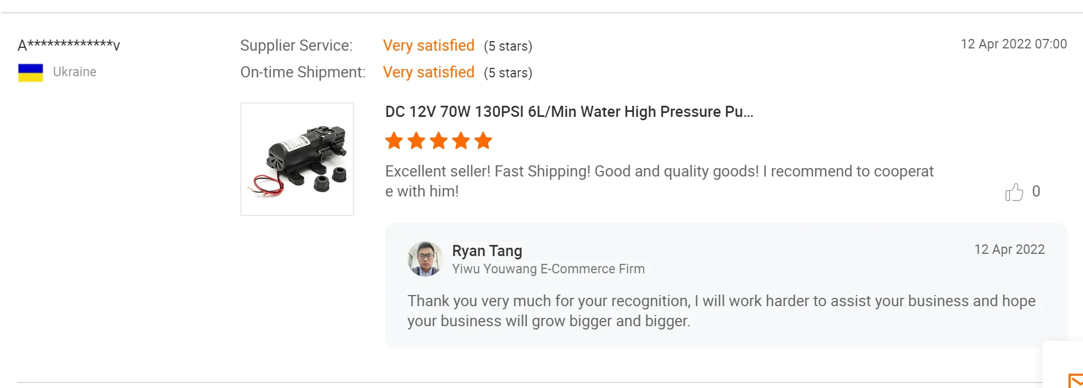Image resolution: width=1083 pixels, height=388 pixels.
Task: Click the review timestamp 12 Apr 2022 07:00
Action: pos(1013,44)
